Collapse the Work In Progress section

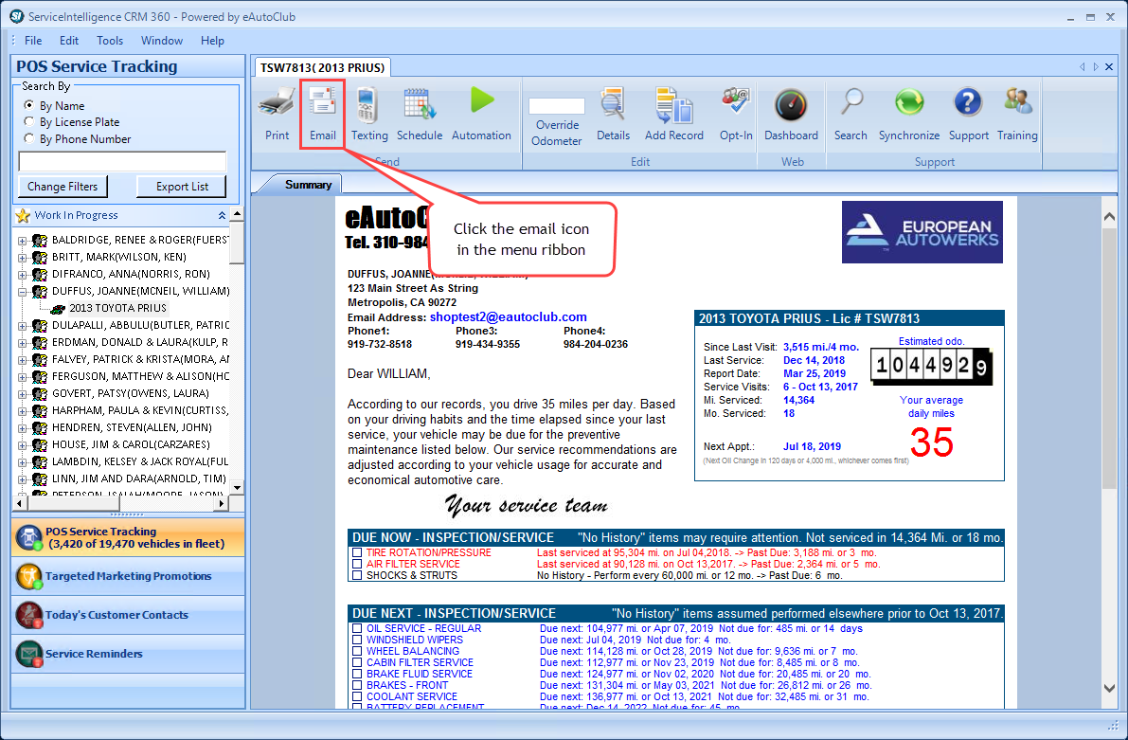(x=222, y=215)
